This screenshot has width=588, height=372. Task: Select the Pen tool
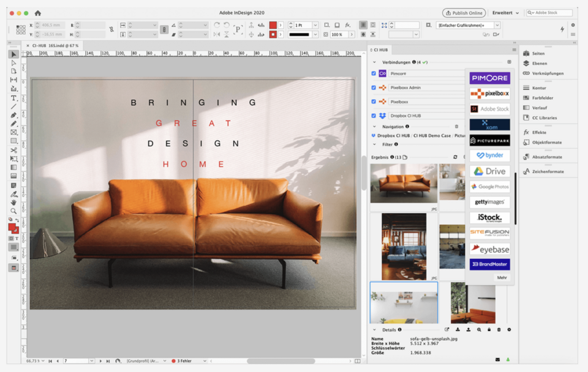click(x=13, y=116)
